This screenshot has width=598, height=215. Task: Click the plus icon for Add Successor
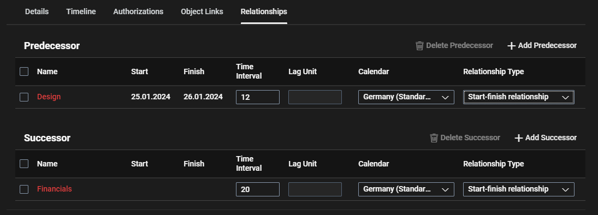518,138
